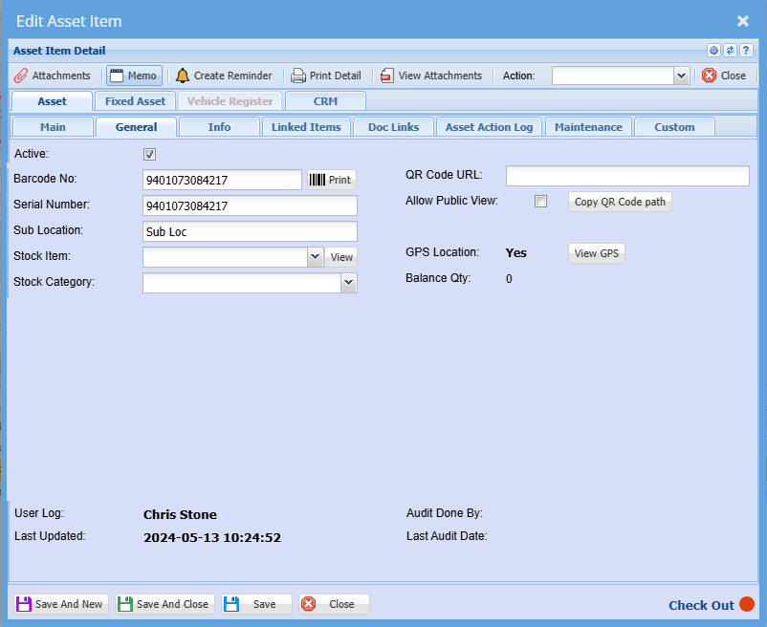The height and width of the screenshot is (627, 767).
Task: Expand the Action dropdown list
Action: click(x=681, y=76)
